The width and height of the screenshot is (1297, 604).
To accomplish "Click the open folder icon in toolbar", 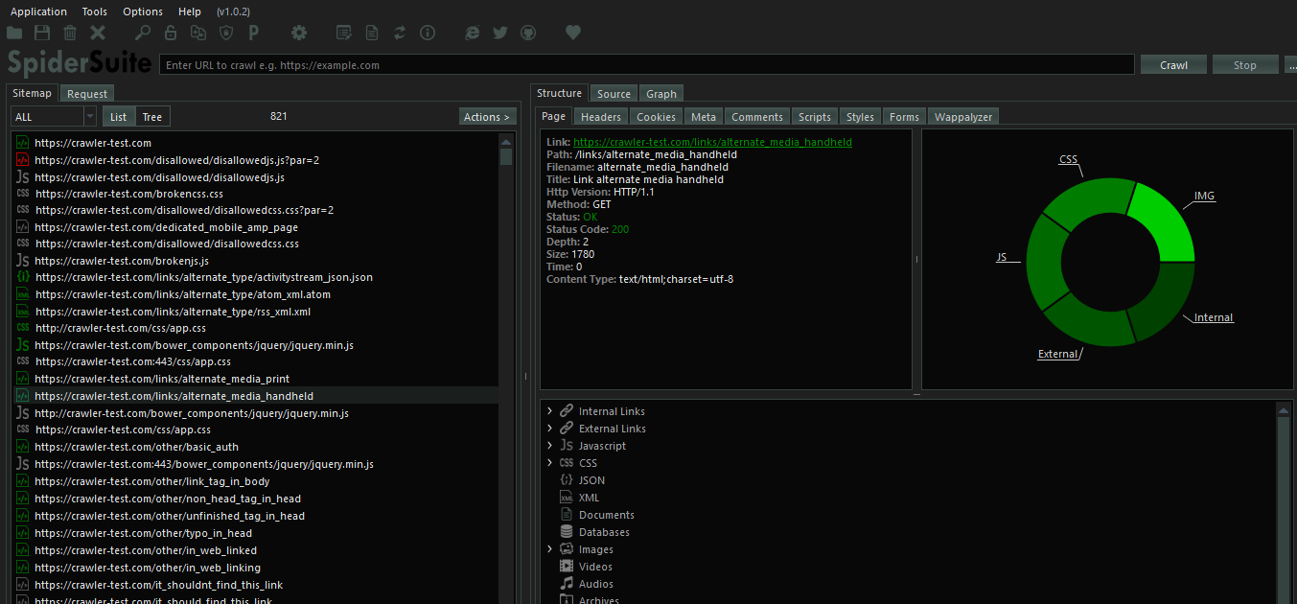I will point(14,34).
